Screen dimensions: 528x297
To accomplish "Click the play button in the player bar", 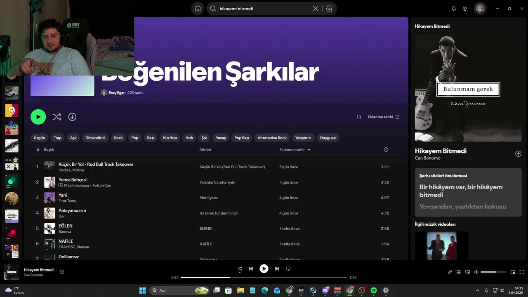I will point(264,269).
